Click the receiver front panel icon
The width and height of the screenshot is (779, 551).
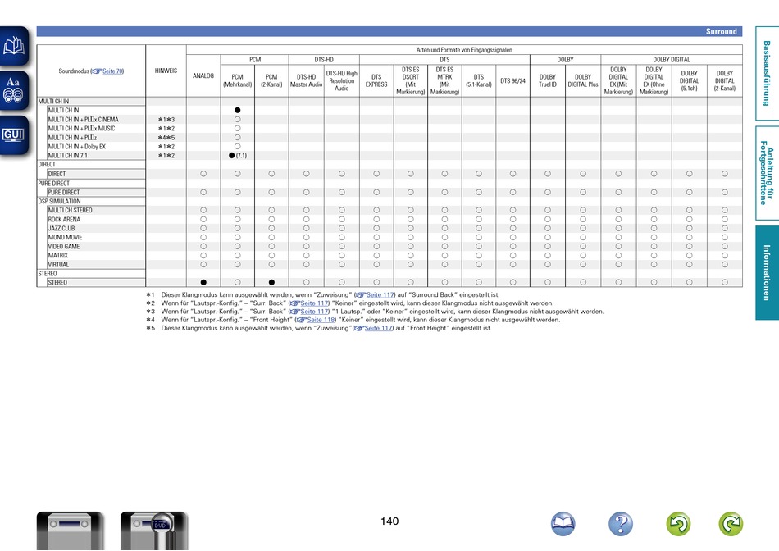click(x=70, y=531)
